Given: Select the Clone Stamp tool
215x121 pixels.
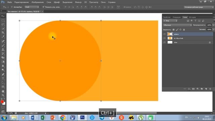Looking at the screenshot, I should coord(3,49).
